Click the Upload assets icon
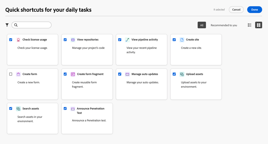This screenshot has height=144, width=268. [x=182, y=74]
